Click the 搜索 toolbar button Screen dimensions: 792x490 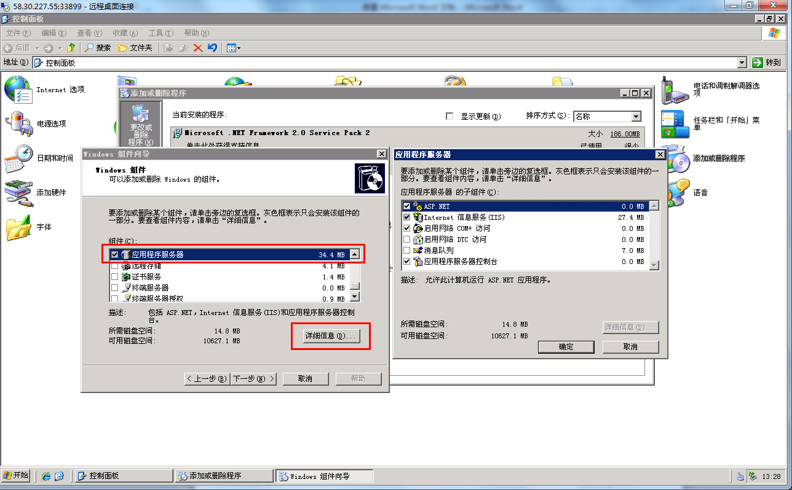[x=98, y=48]
